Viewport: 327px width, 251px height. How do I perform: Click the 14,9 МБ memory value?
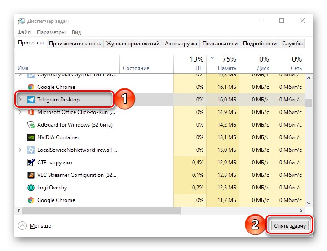[227, 112]
